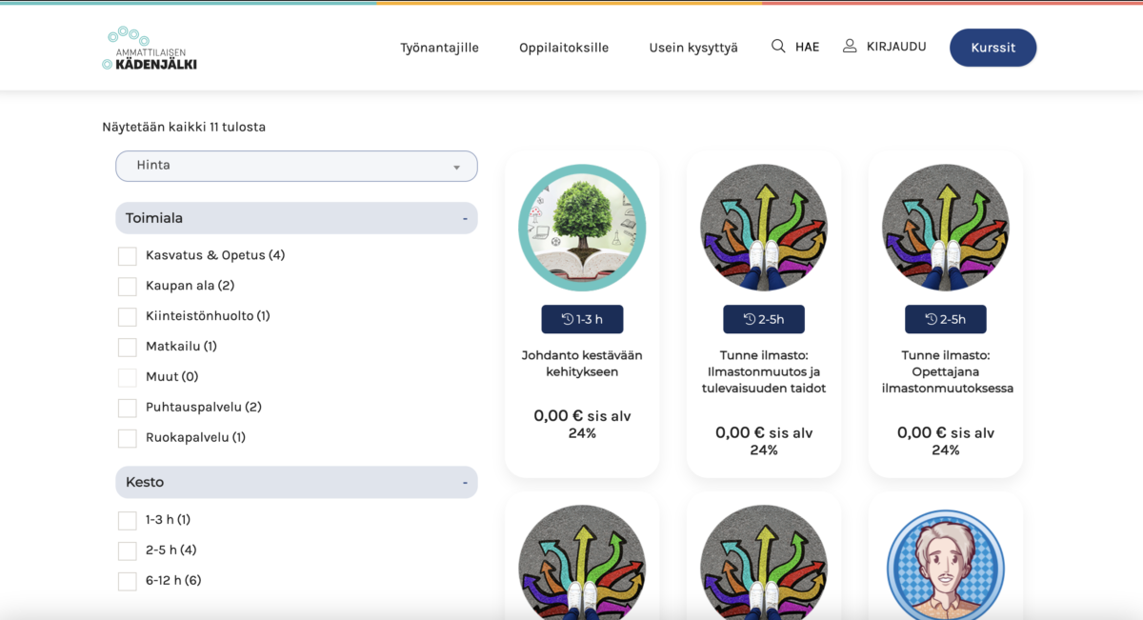Click the arrows image of Opettajana ilmastonmuutoksessa course
1143x620 pixels.
(x=945, y=228)
